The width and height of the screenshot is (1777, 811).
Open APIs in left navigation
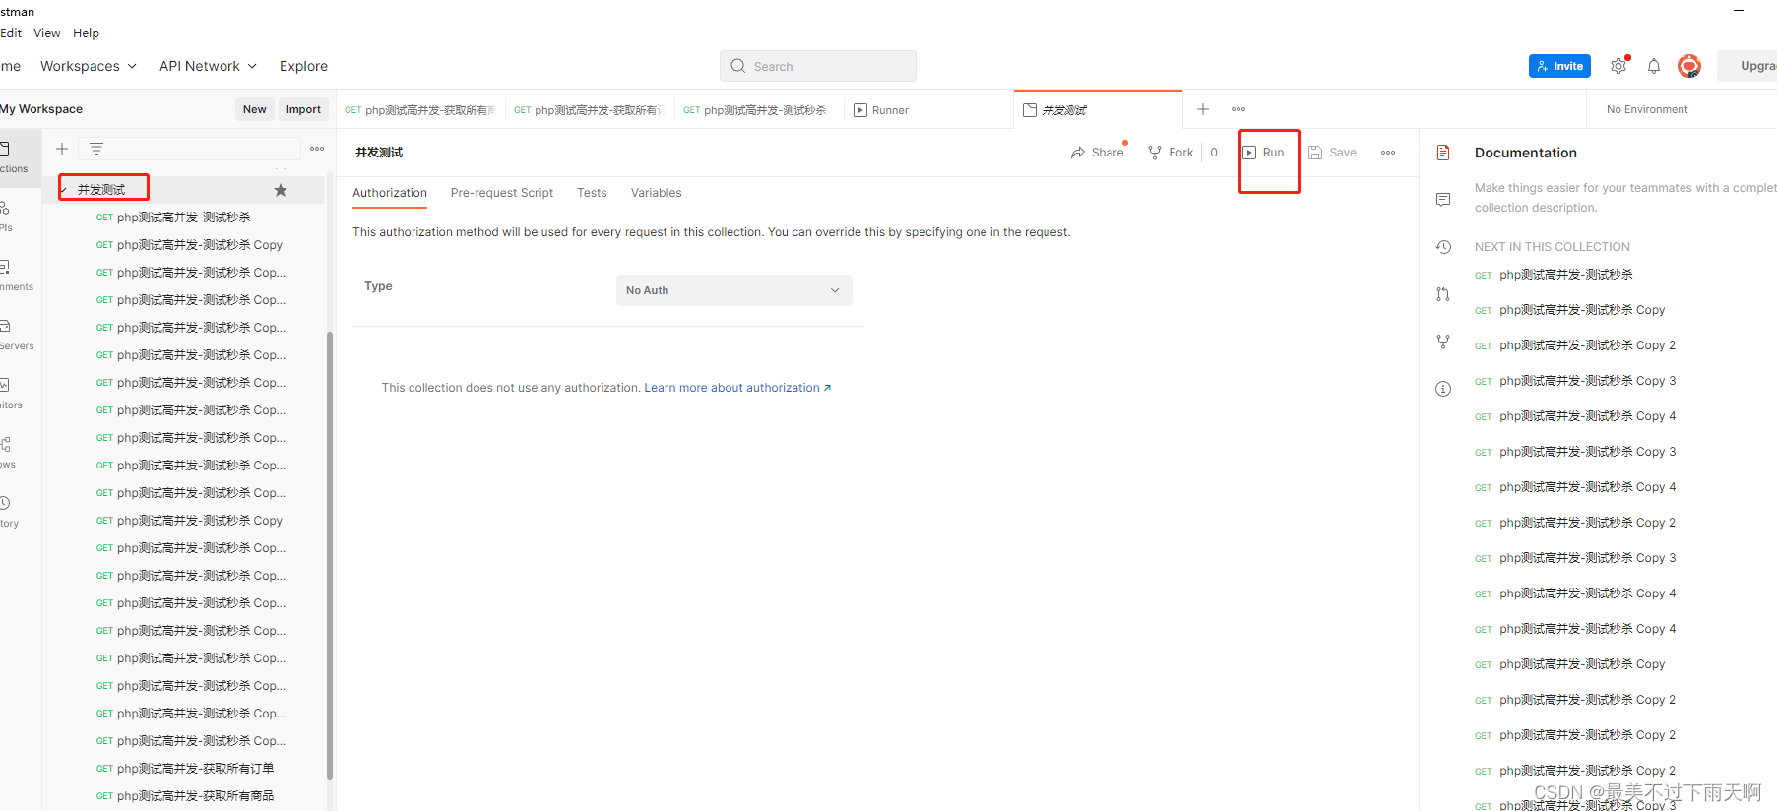pyautogui.click(x=8, y=217)
